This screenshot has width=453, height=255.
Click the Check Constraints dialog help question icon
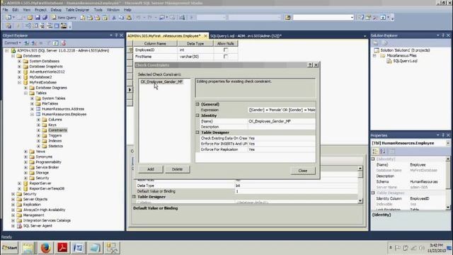310,65
